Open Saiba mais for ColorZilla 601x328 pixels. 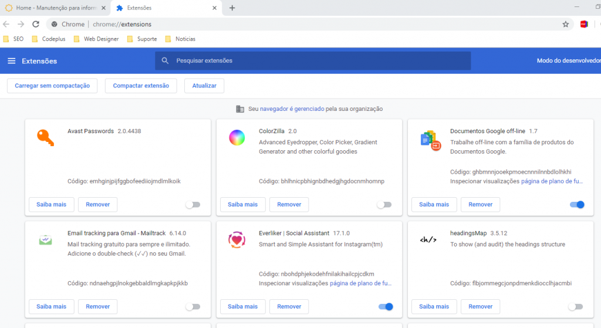242,205
